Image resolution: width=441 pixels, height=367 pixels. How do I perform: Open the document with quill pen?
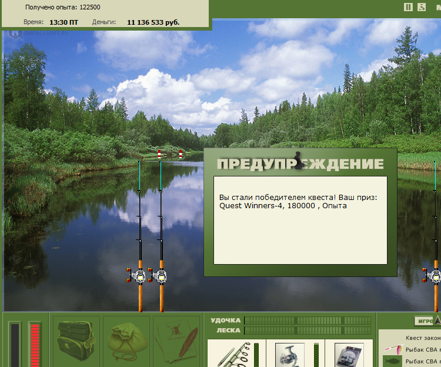pos(177,341)
